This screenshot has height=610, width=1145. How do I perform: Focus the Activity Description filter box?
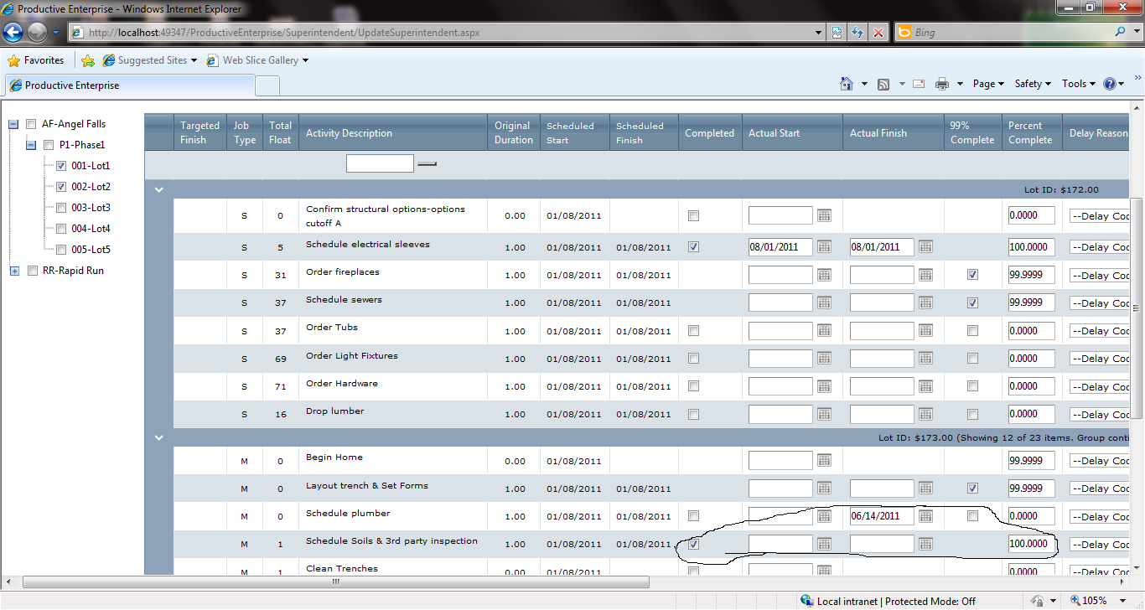click(380, 163)
